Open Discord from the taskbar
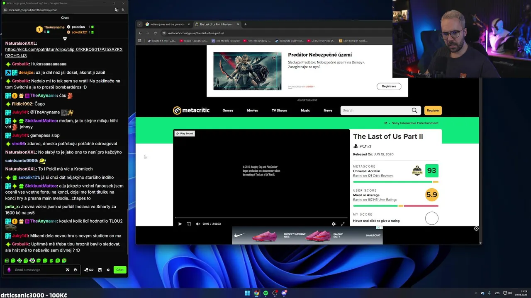 tap(284, 293)
